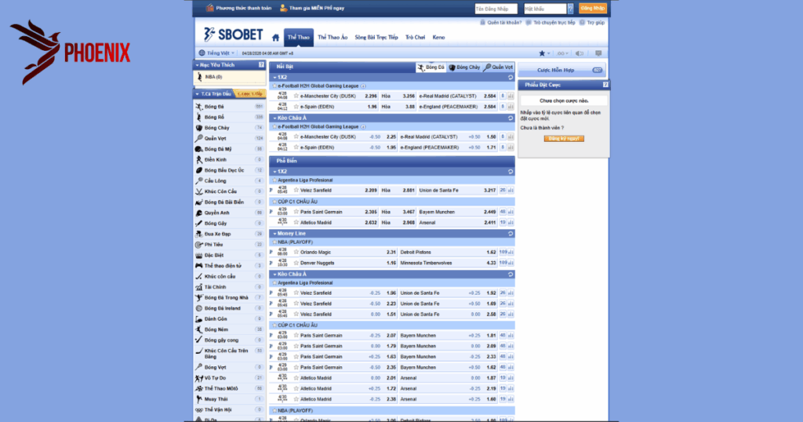Viewport: 803px width, 422px height.
Task: Switch to the Thể Thao Ảo tab
Action: click(x=332, y=38)
